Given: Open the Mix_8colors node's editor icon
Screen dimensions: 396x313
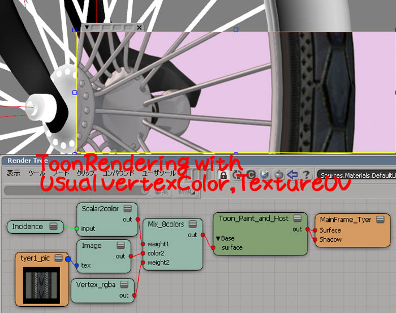Looking at the screenshot, I should 193,224.
